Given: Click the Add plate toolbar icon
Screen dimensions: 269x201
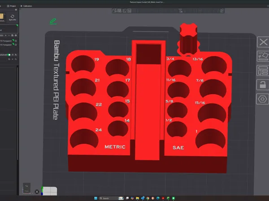Looking at the screenshot, I should click(119, 11).
